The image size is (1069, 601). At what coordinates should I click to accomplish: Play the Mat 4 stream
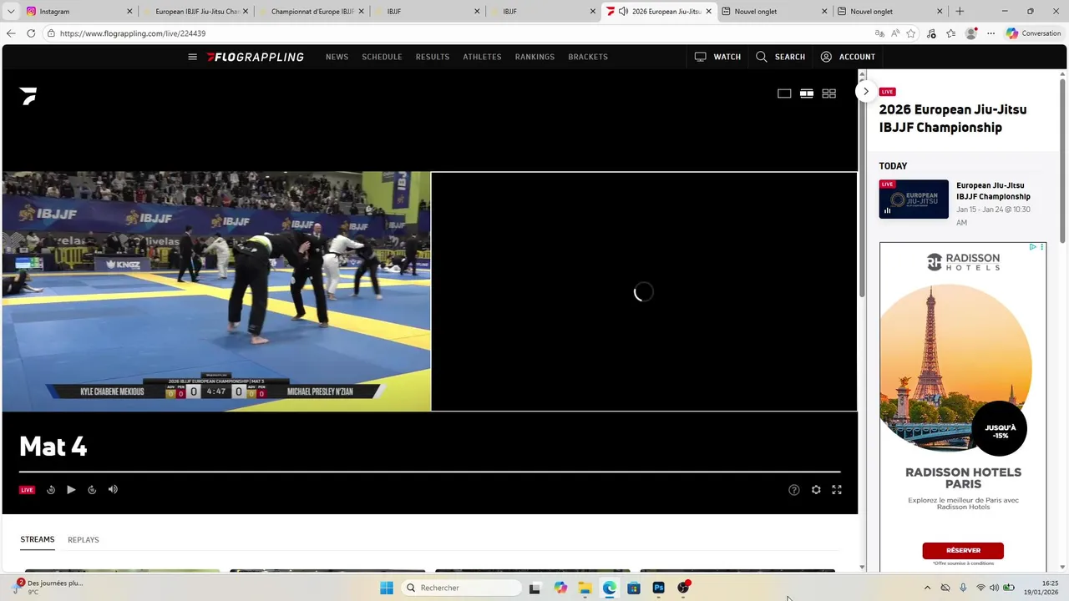pyautogui.click(x=71, y=490)
